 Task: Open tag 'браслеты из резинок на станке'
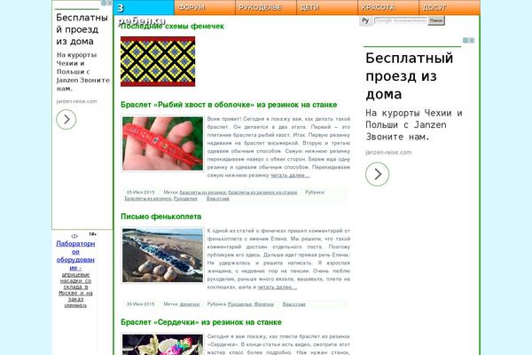262,193
